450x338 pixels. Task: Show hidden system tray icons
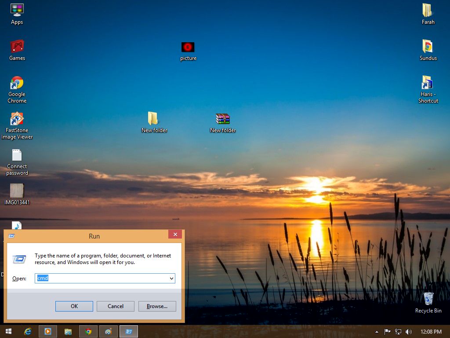(377, 332)
